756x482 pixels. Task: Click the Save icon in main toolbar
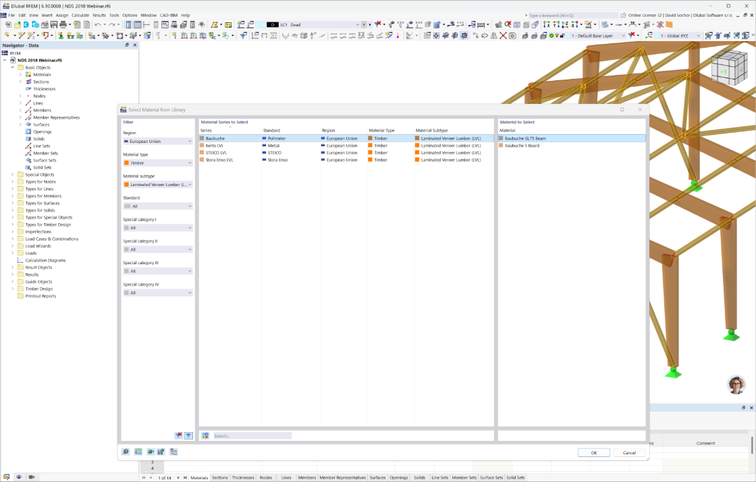pyautogui.click(x=53, y=24)
